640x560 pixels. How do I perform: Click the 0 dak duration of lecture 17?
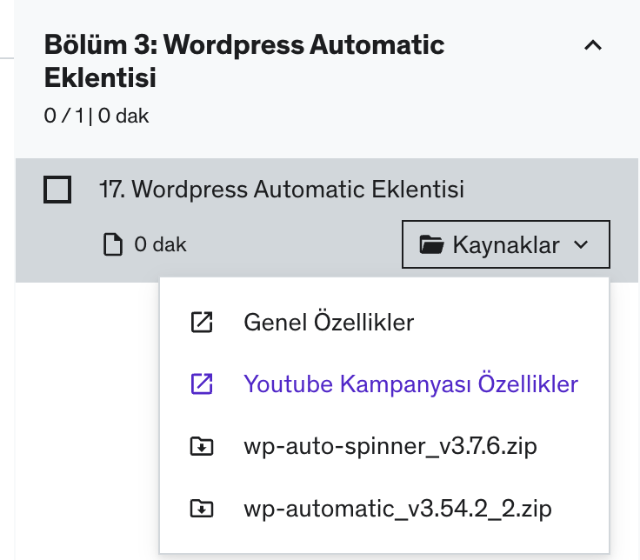point(160,244)
